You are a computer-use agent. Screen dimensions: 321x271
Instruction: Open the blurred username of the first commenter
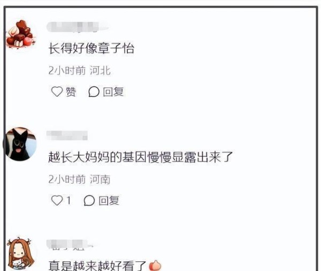(x=78, y=27)
